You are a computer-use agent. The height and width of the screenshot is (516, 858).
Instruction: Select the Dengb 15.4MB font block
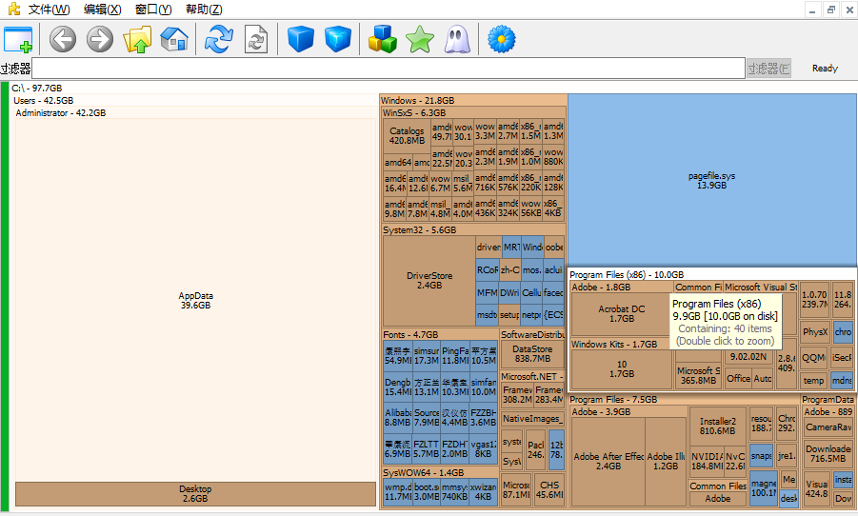(398, 387)
